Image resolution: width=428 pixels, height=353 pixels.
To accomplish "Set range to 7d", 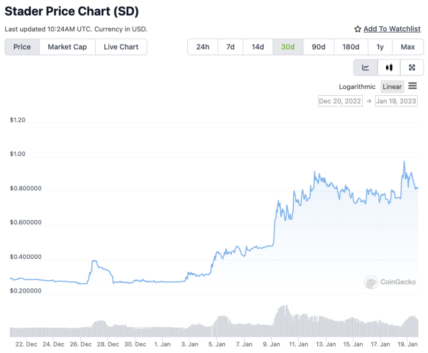I will click(231, 47).
